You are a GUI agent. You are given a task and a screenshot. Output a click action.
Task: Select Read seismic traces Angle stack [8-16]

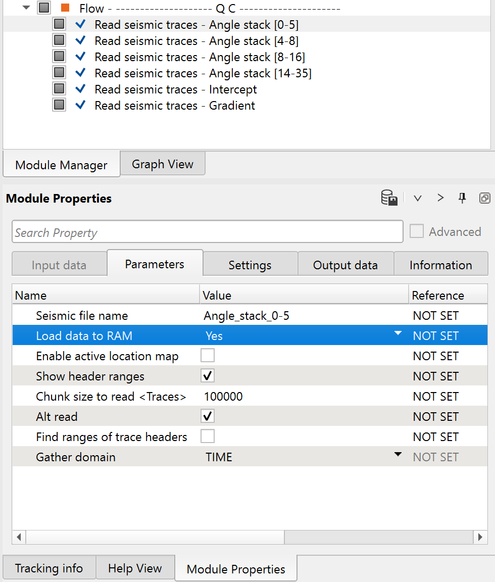200,57
